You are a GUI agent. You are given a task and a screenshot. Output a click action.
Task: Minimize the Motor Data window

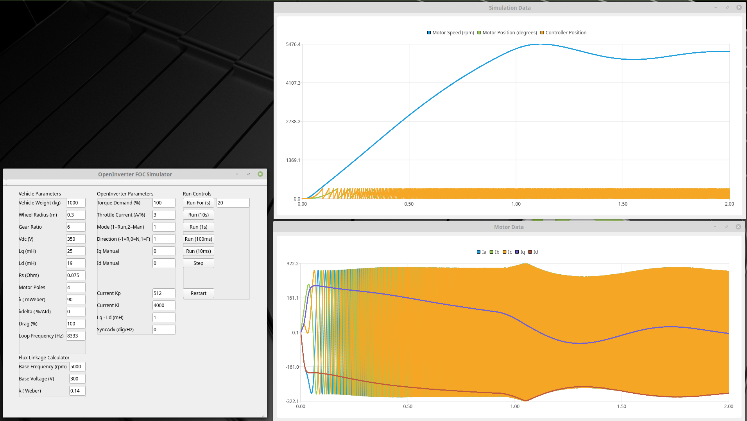coord(715,227)
